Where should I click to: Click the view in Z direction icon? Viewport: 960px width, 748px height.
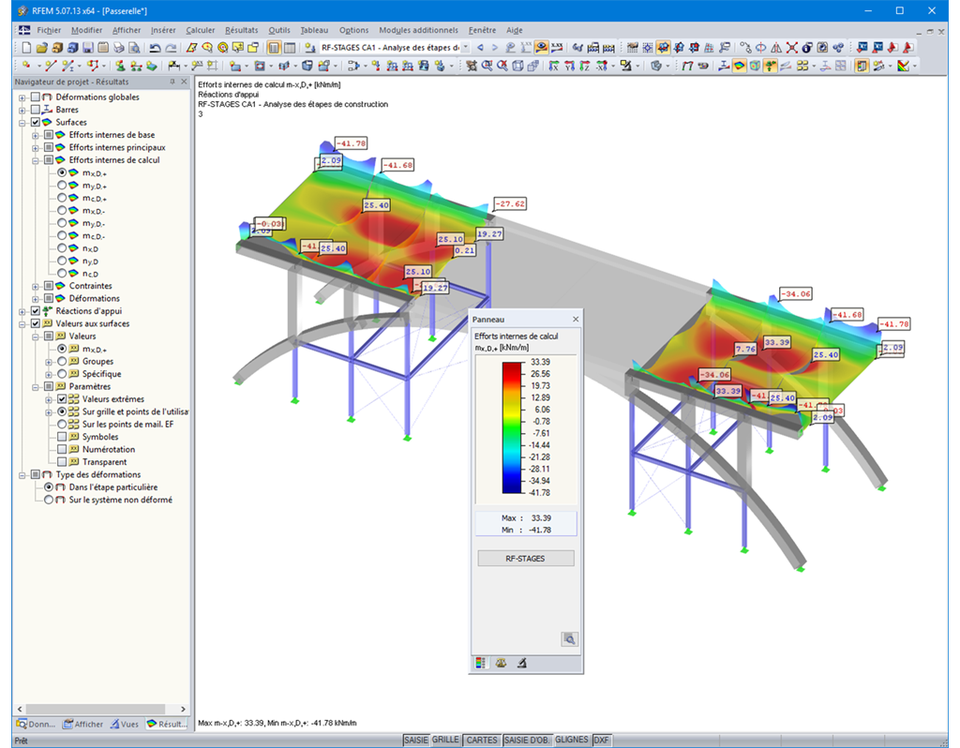585,66
